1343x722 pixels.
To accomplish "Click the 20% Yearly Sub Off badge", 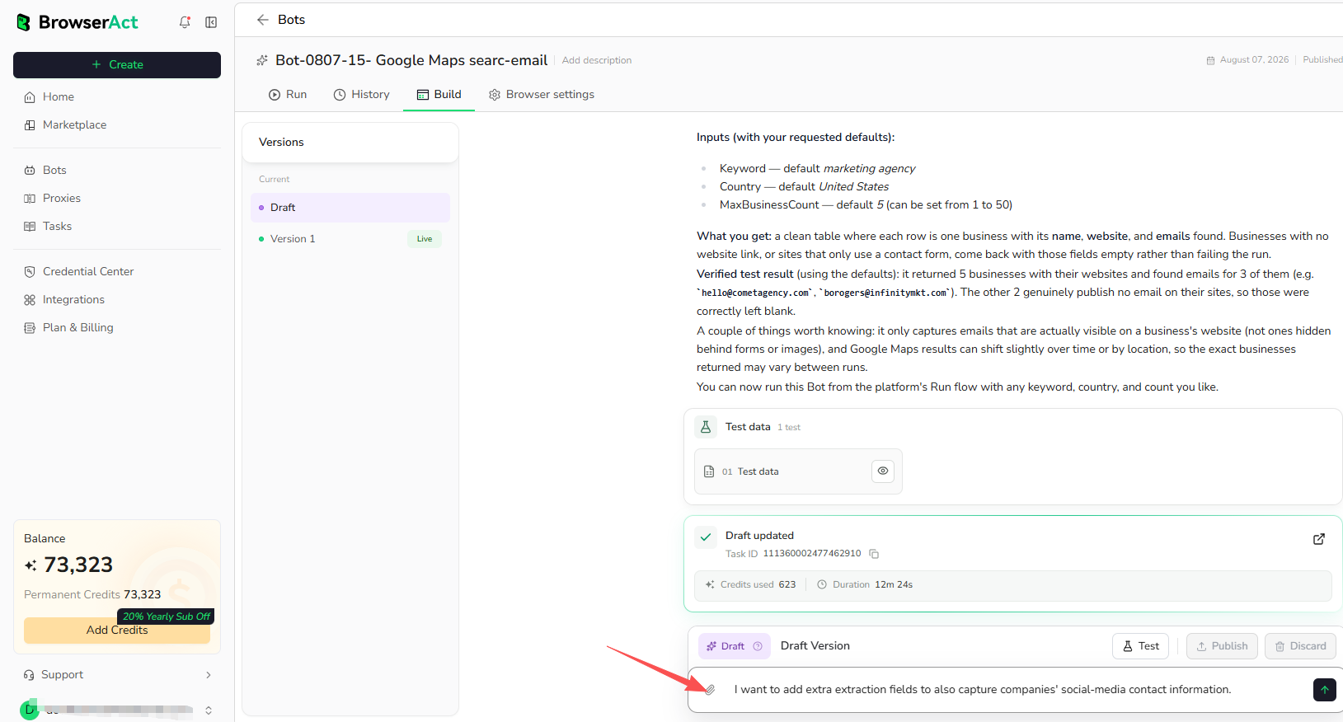I will (167, 617).
